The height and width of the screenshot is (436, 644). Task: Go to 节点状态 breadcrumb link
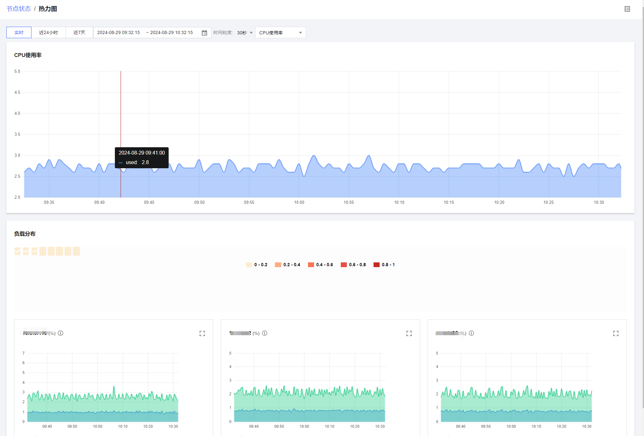tap(19, 9)
